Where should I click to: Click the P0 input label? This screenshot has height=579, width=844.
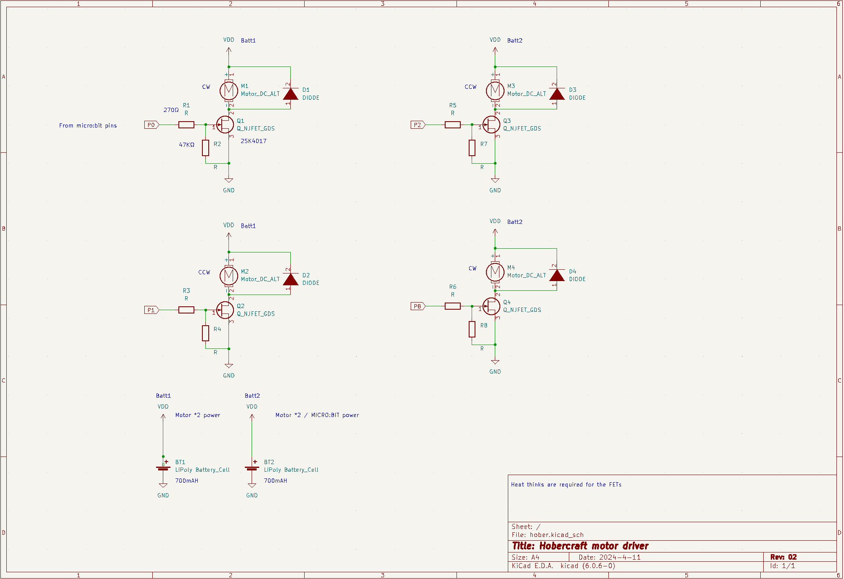pos(151,125)
